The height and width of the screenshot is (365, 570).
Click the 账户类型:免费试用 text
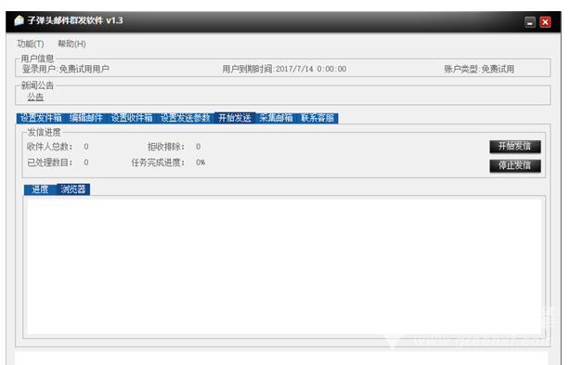pyautogui.click(x=479, y=69)
